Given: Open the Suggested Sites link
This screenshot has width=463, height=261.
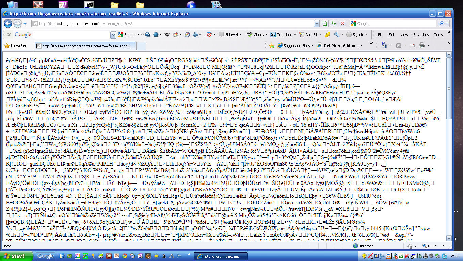Looking at the screenshot, I should pyautogui.click(x=293, y=46).
